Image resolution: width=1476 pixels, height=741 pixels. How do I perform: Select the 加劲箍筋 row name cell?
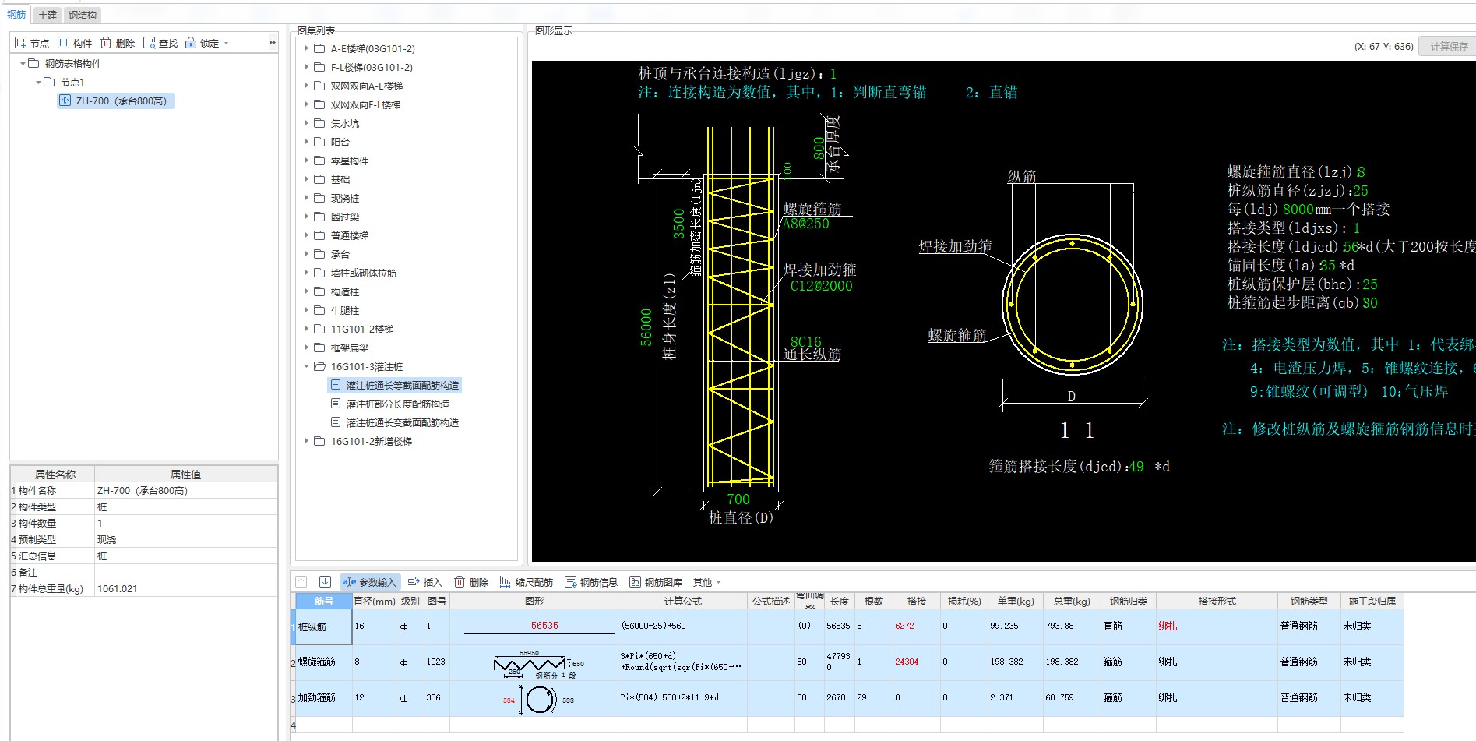[323, 698]
